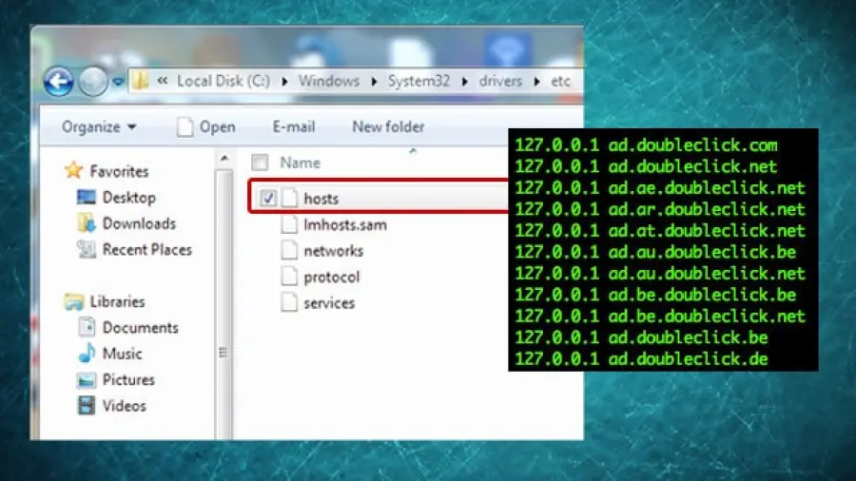Screen dimensions: 856x481
Task: Click the greyed Forward arrow button
Action: pos(93,82)
